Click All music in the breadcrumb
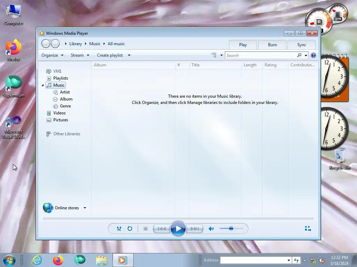The height and width of the screenshot is (267, 357). 116,44
